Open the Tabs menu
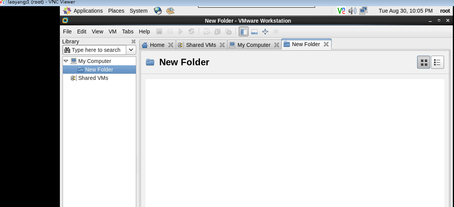The width and height of the screenshot is (454, 207). pos(128,31)
